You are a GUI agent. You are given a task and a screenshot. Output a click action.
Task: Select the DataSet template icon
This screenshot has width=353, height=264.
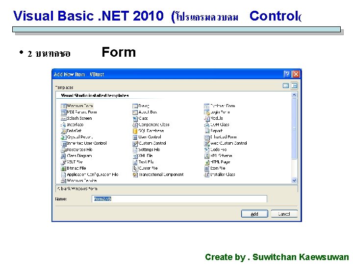tap(63, 131)
